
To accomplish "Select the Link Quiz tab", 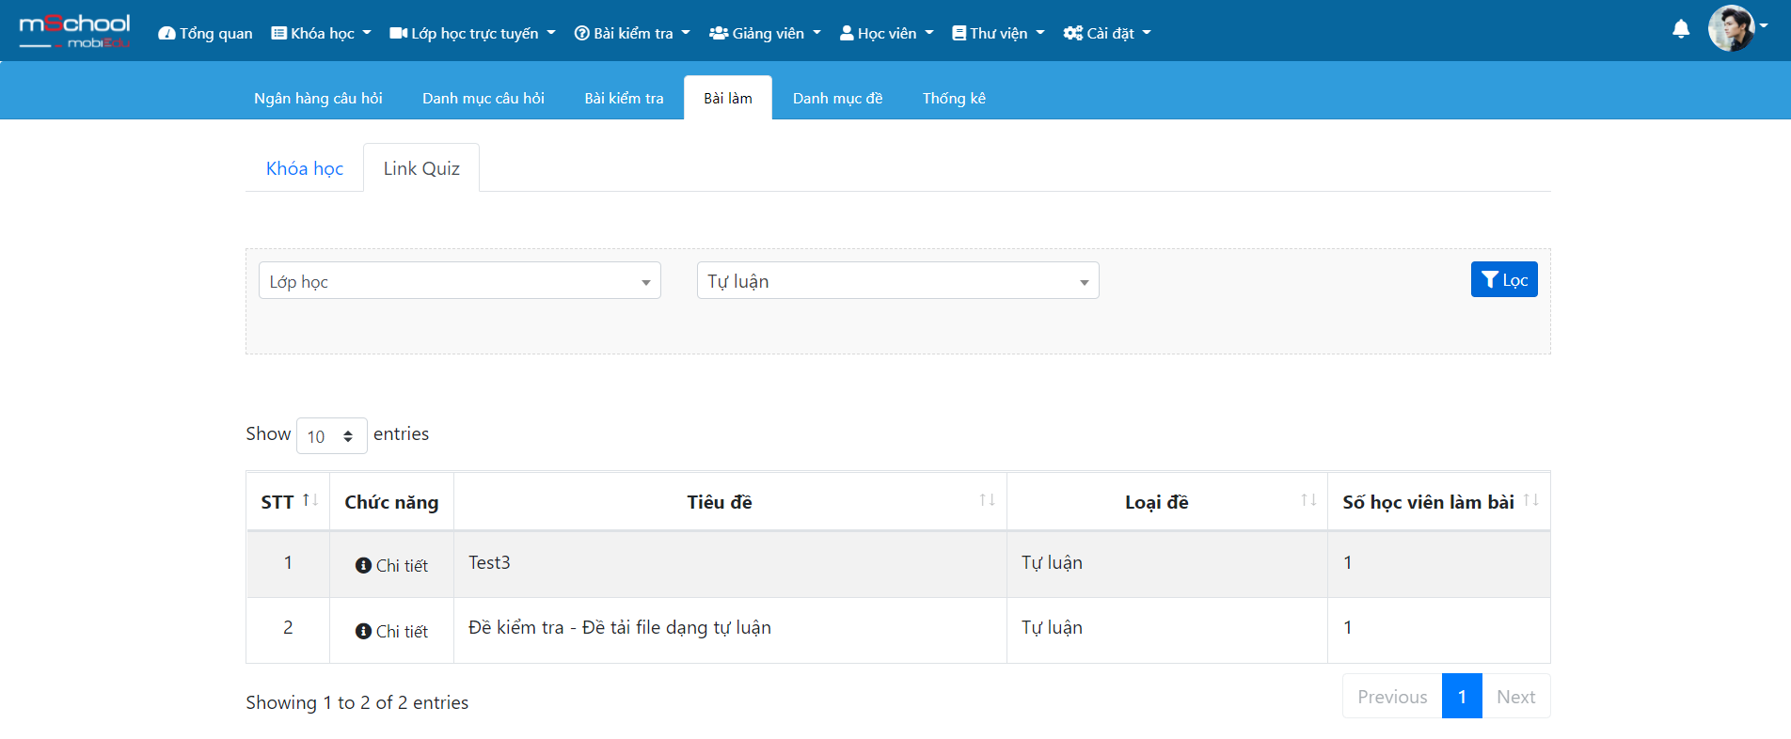I will click(421, 168).
